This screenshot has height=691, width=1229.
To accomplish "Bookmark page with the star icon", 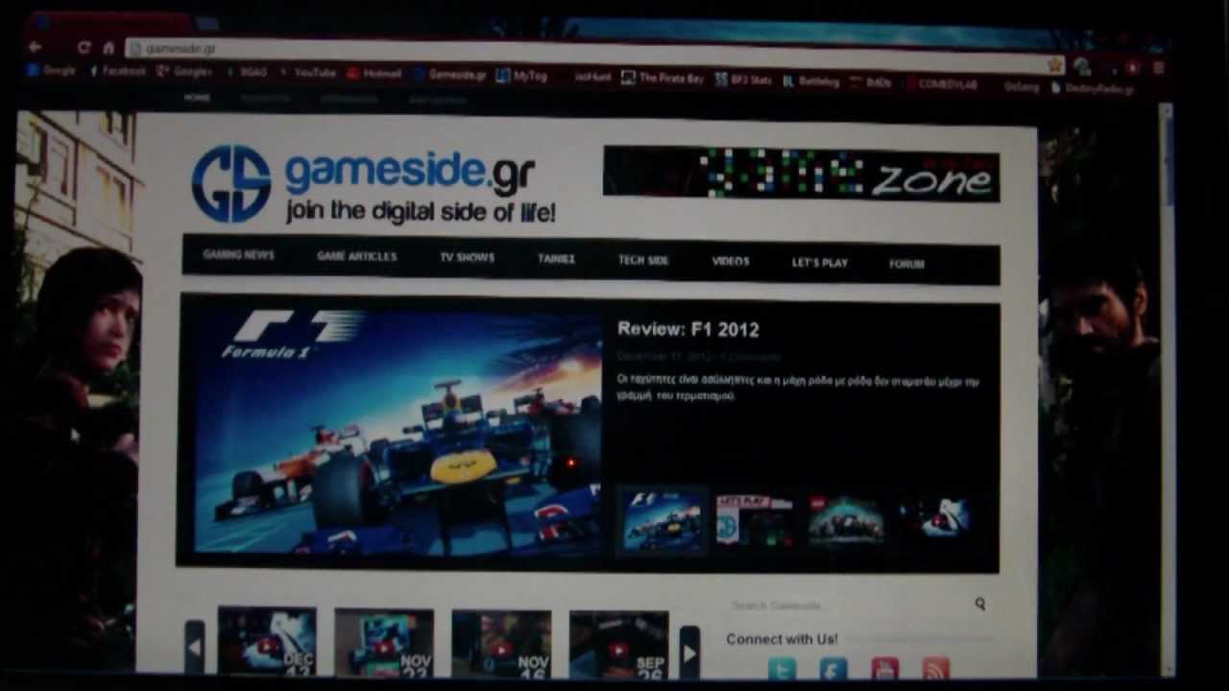I will [1055, 65].
